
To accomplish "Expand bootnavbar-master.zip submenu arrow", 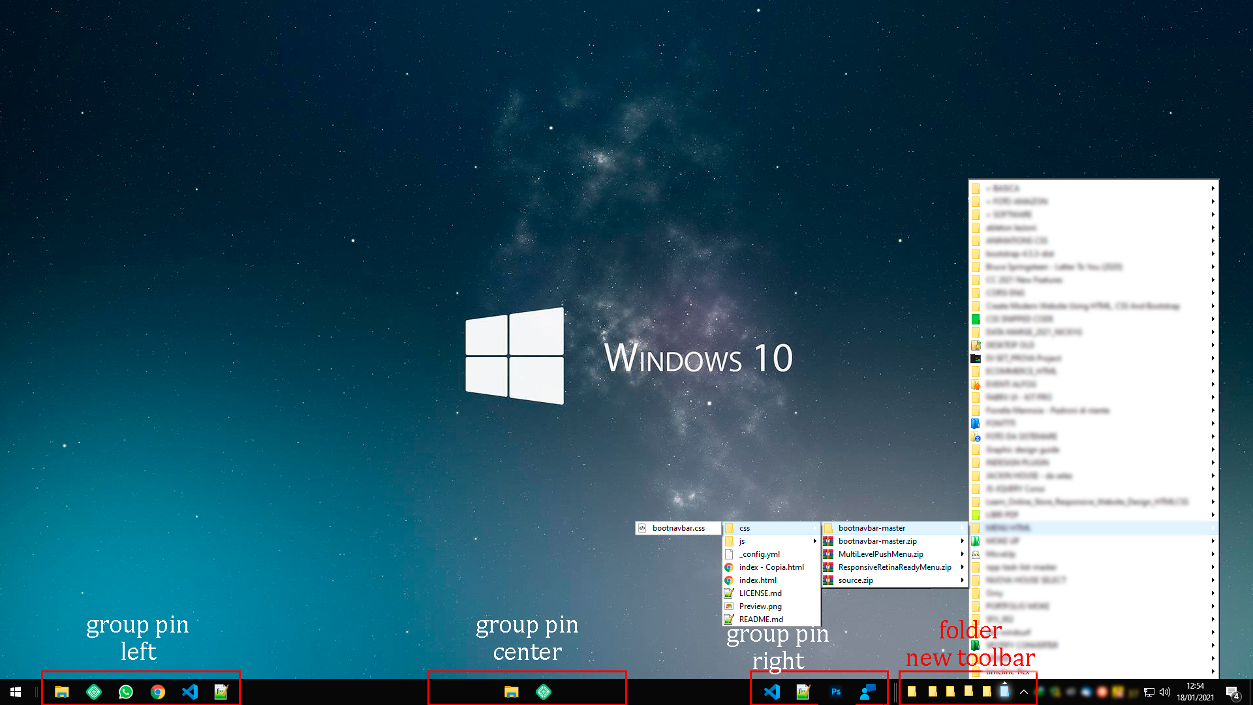I will [x=962, y=541].
